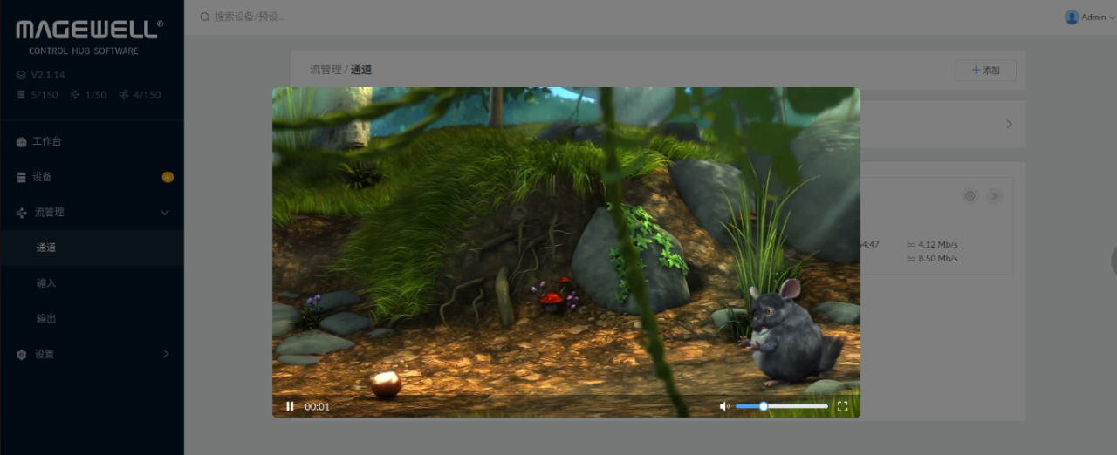1117x455 pixels.
Task: Enter fullscreen video mode
Action: click(x=842, y=406)
